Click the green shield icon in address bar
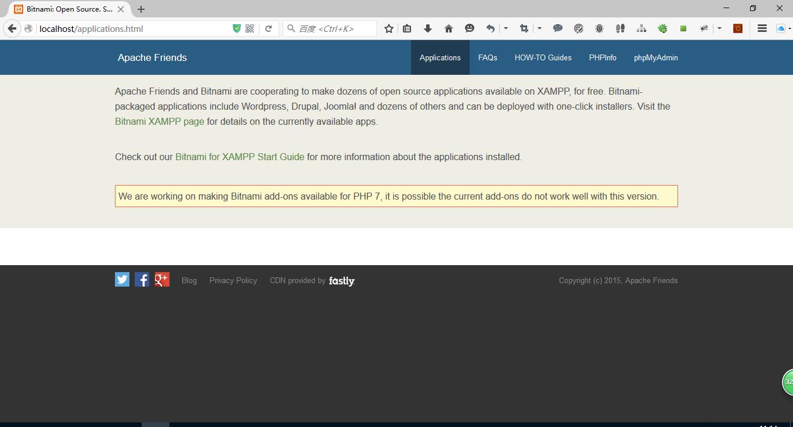 pyautogui.click(x=237, y=28)
